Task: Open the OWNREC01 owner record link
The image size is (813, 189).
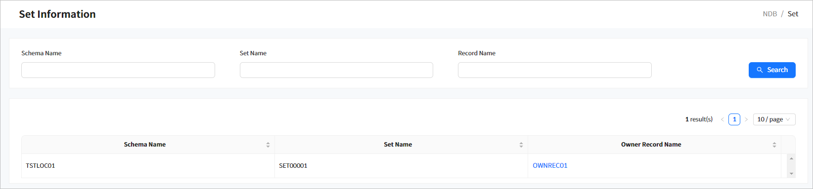Action: coord(550,166)
